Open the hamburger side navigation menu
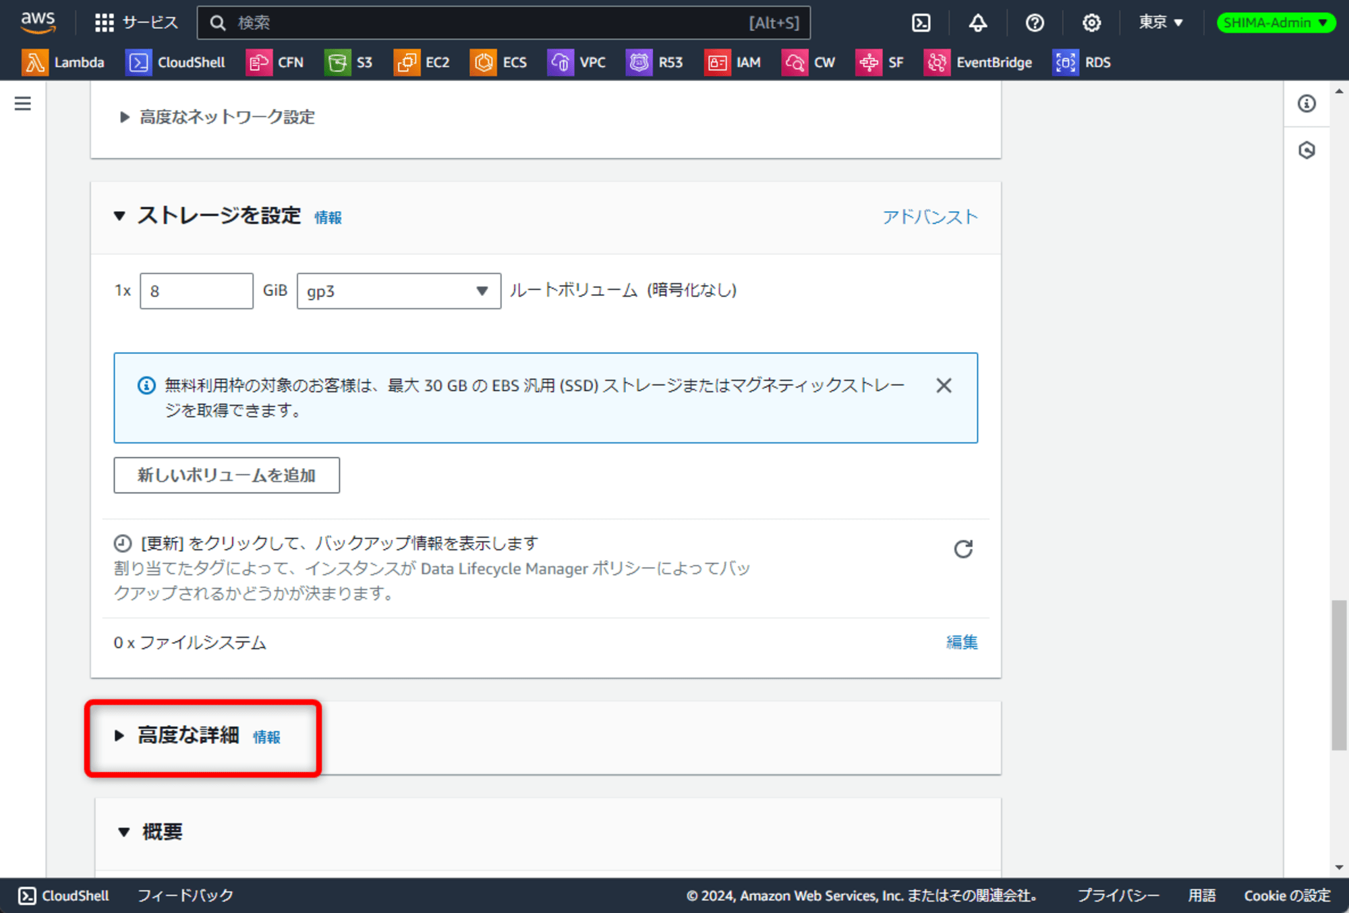The image size is (1349, 913). tap(23, 103)
